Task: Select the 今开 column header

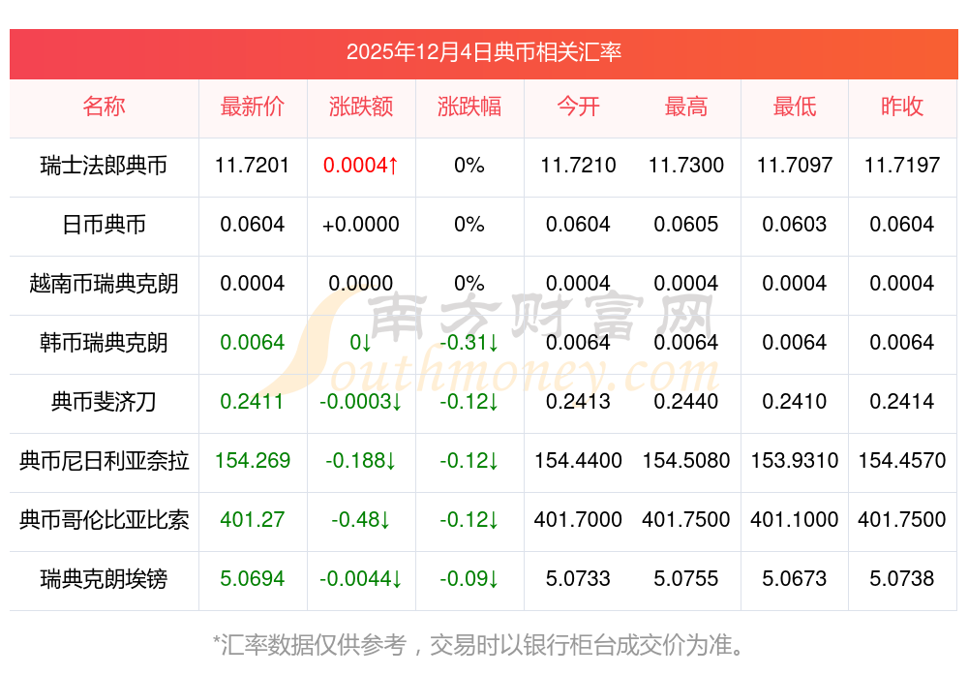Action: click(x=578, y=107)
